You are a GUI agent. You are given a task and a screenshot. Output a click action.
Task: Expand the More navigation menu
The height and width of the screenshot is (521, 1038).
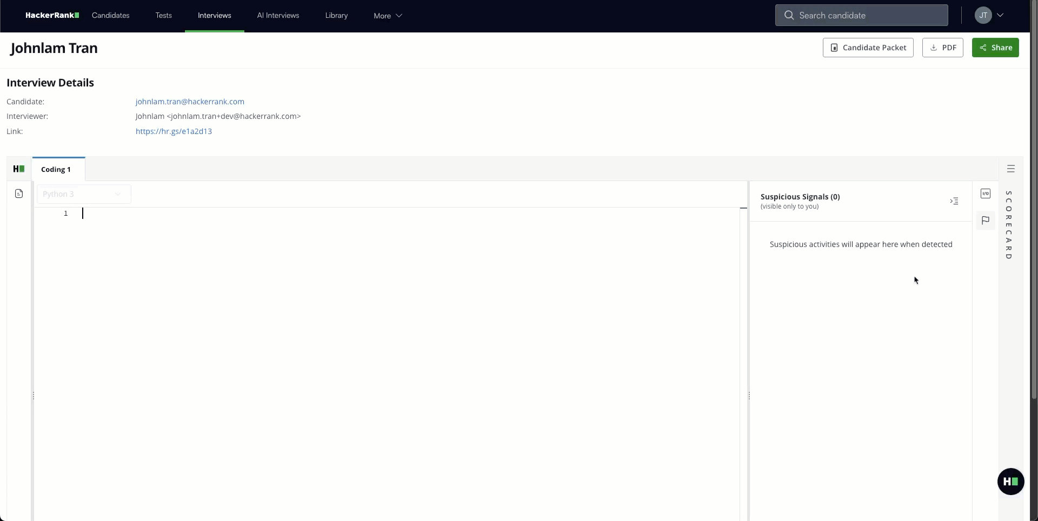click(x=388, y=16)
